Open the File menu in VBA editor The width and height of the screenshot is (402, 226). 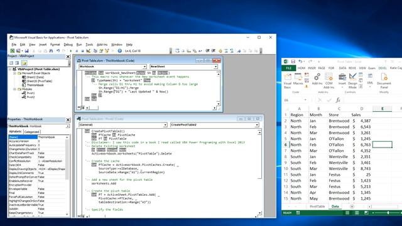coord(14,45)
